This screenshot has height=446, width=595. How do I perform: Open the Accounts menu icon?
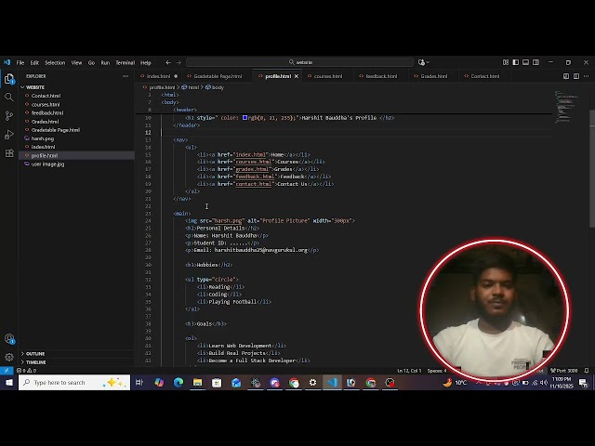tap(9, 338)
